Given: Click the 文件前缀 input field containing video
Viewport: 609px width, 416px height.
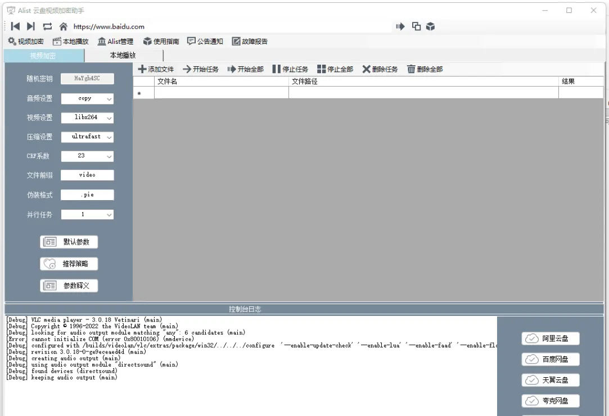Looking at the screenshot, I should pos(87,175).
